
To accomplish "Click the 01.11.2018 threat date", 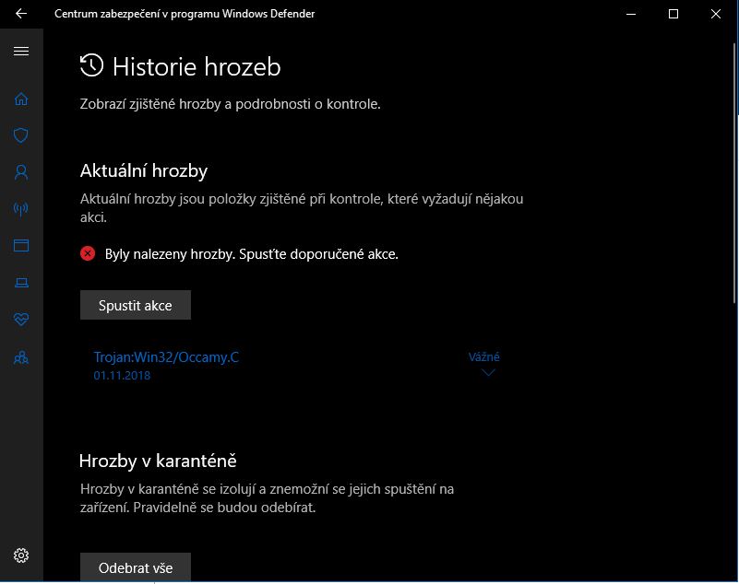I will pyautogui.click(x=122, y=376).
